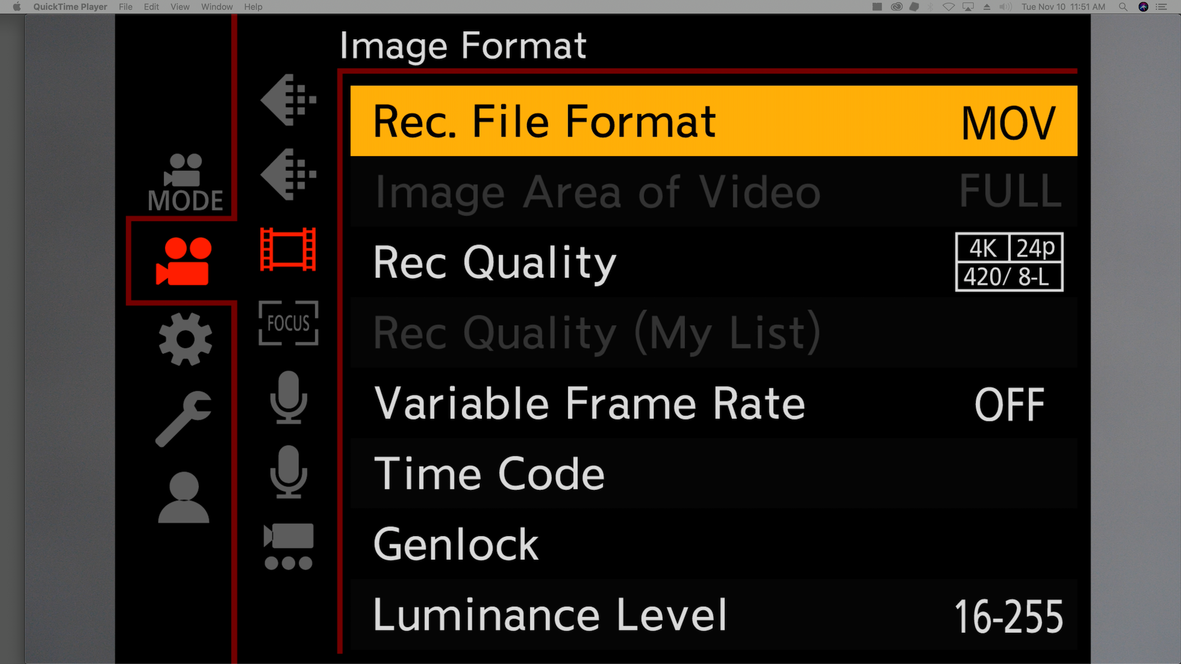This screenshot has width=1181, height=664.
Task: Click the Spotlight search magnifier icon
Action: click(x=1123, y=7)
